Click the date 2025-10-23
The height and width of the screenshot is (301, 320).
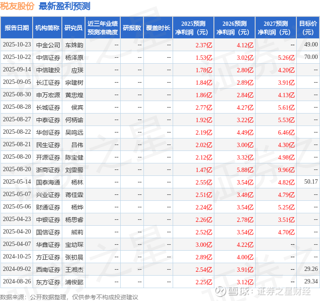pos(17,45)
